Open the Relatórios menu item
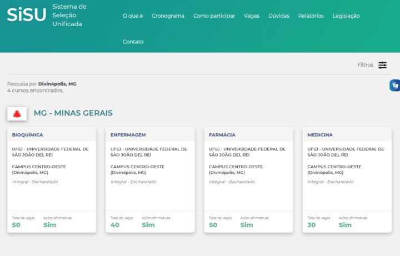This screenshot has width=400, height=256. (x=311, y=16)
